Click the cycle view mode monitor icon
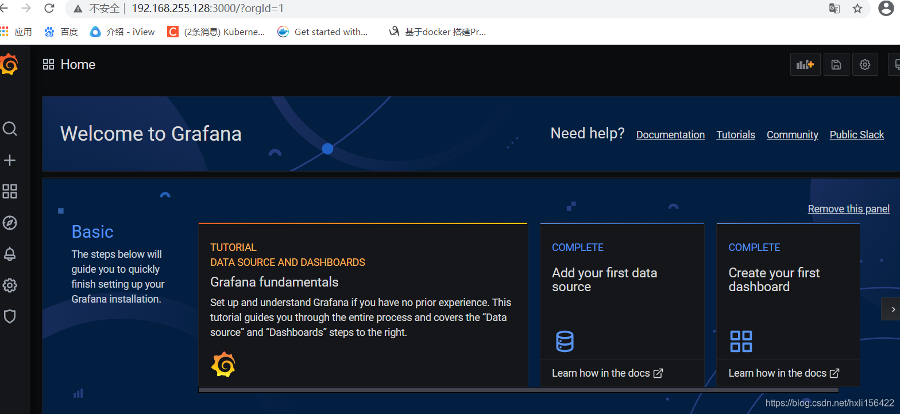900x414 pixels. [894, 64]
